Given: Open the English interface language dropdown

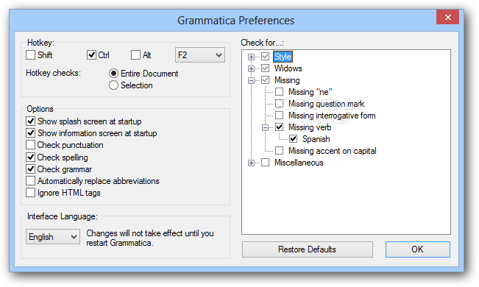Looking at the screenshot, I should tap(53, 236).
